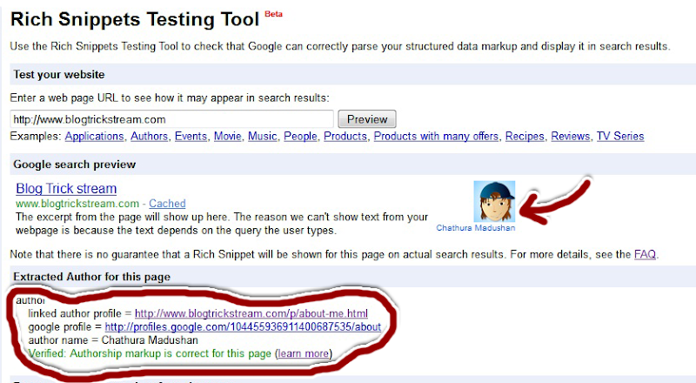Open the Authors example link

pos(149,137)
